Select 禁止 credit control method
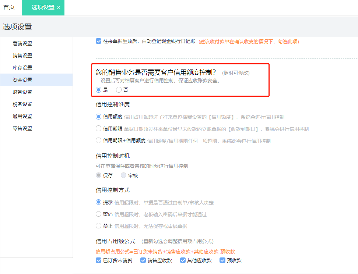Viewport: 358px width, 274px height. (98, 226)
